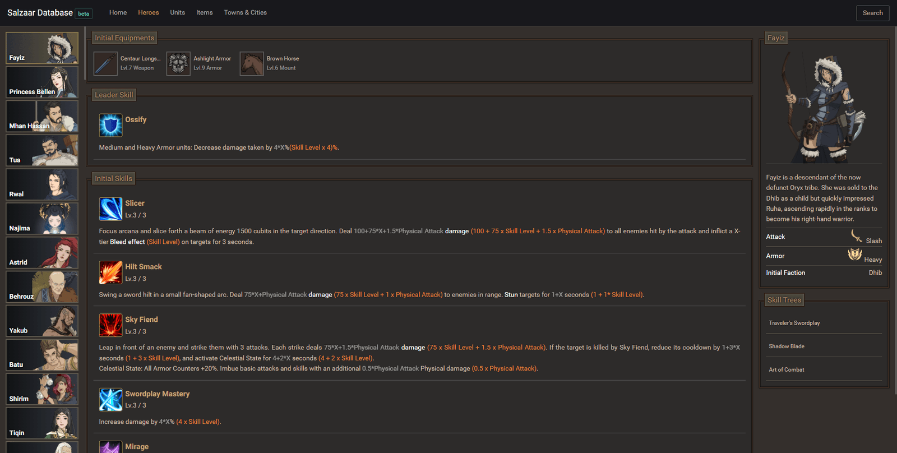The height and width of the screenshot is (453, 897).
Task: Click the Slicer skill icon
Action: click(110, 209)
